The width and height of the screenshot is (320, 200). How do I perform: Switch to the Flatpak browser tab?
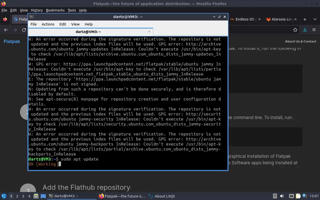pyautogui.click(x=20, y=19)
